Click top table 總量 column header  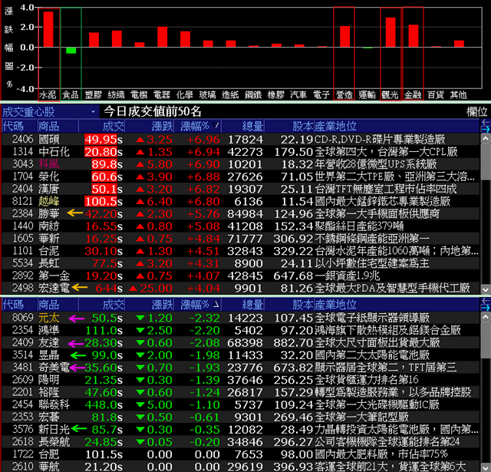pos(242,126)
